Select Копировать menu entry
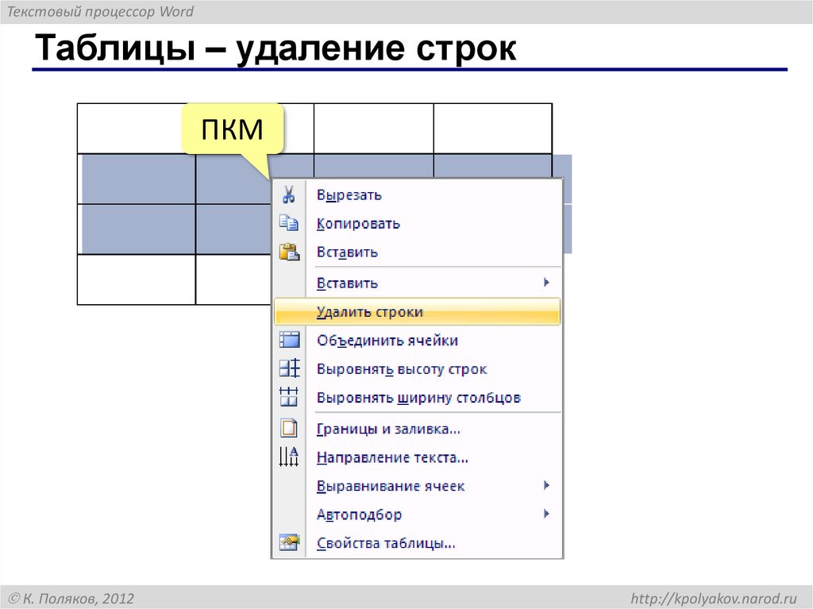 [356, 223]
